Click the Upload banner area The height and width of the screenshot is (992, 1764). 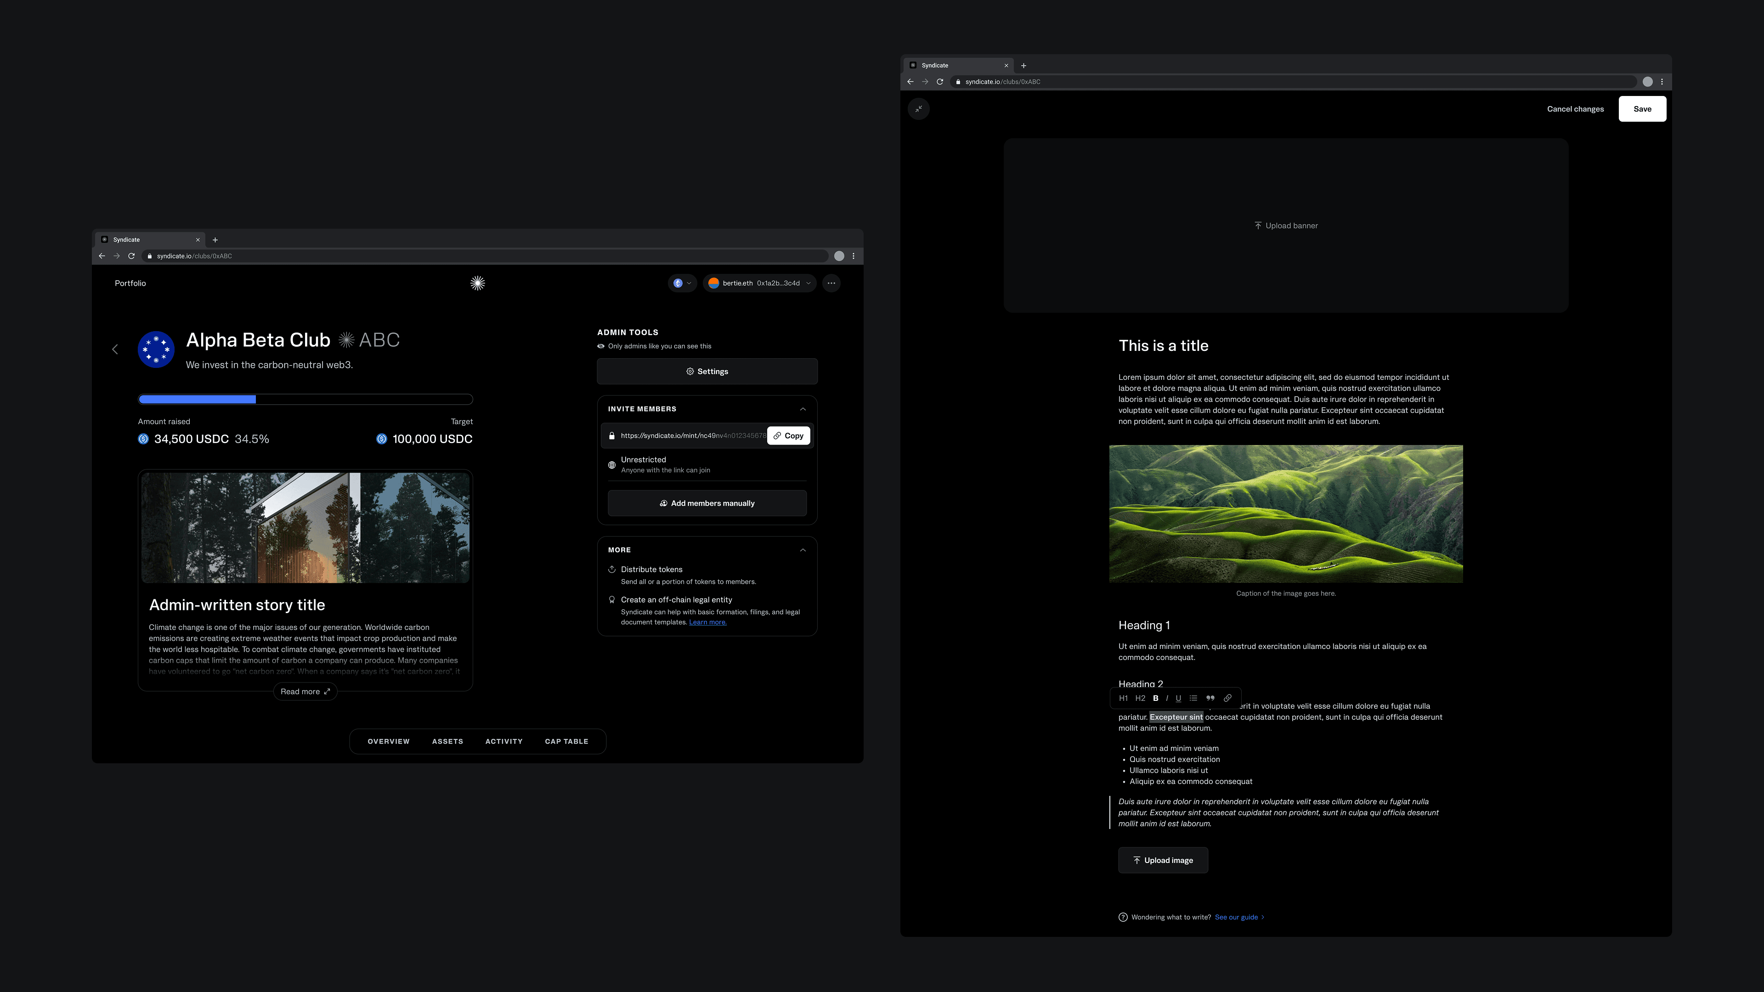pos(1286,226)
